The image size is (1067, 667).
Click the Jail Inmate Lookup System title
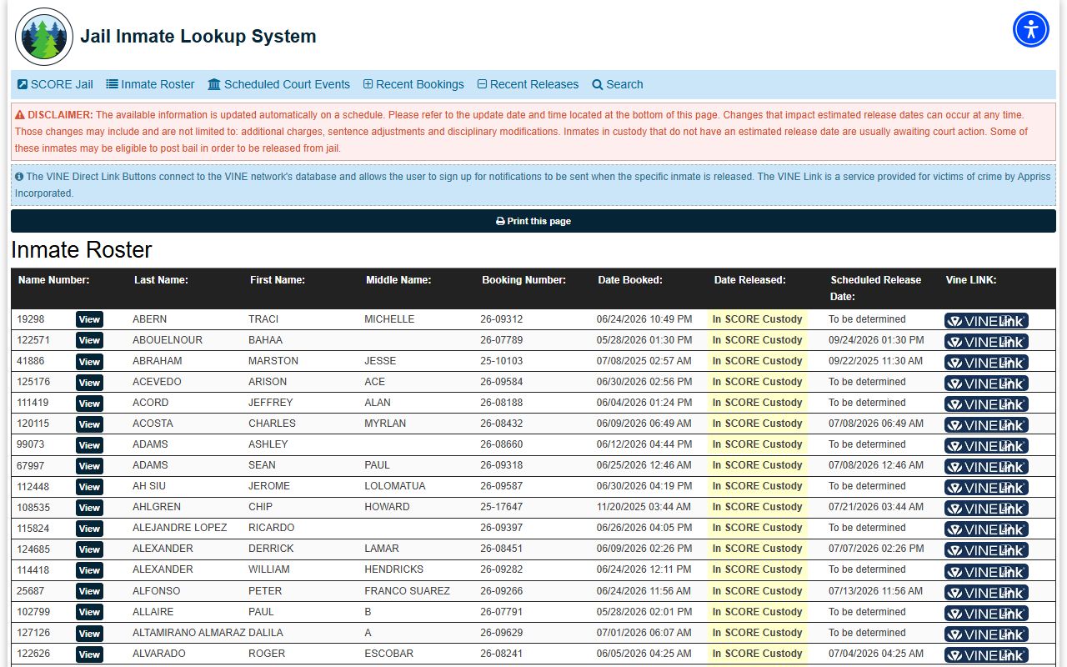point(198,37)
